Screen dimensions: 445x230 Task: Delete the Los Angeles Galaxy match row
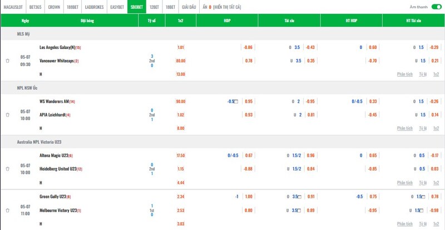8,61
